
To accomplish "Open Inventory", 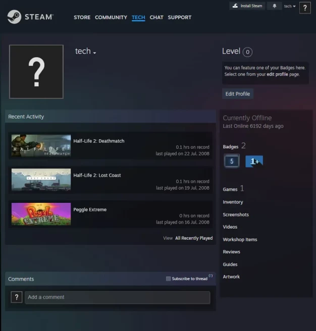I will coord(233,202).
